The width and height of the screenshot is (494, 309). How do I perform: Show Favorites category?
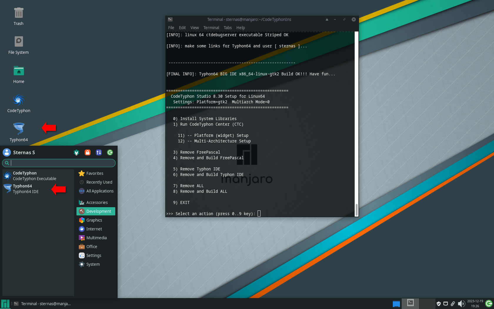click(x=96, y=173)
